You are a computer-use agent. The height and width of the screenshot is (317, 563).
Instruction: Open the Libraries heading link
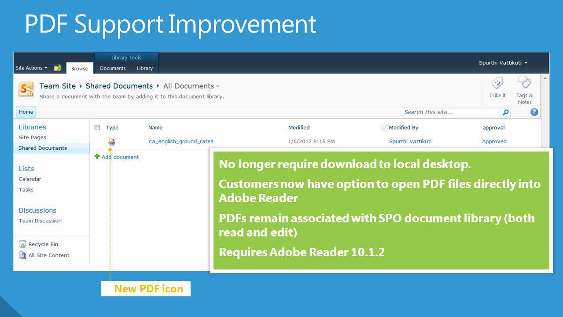click(32, 127)
